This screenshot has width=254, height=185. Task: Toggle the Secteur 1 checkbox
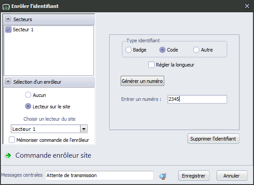8,30
